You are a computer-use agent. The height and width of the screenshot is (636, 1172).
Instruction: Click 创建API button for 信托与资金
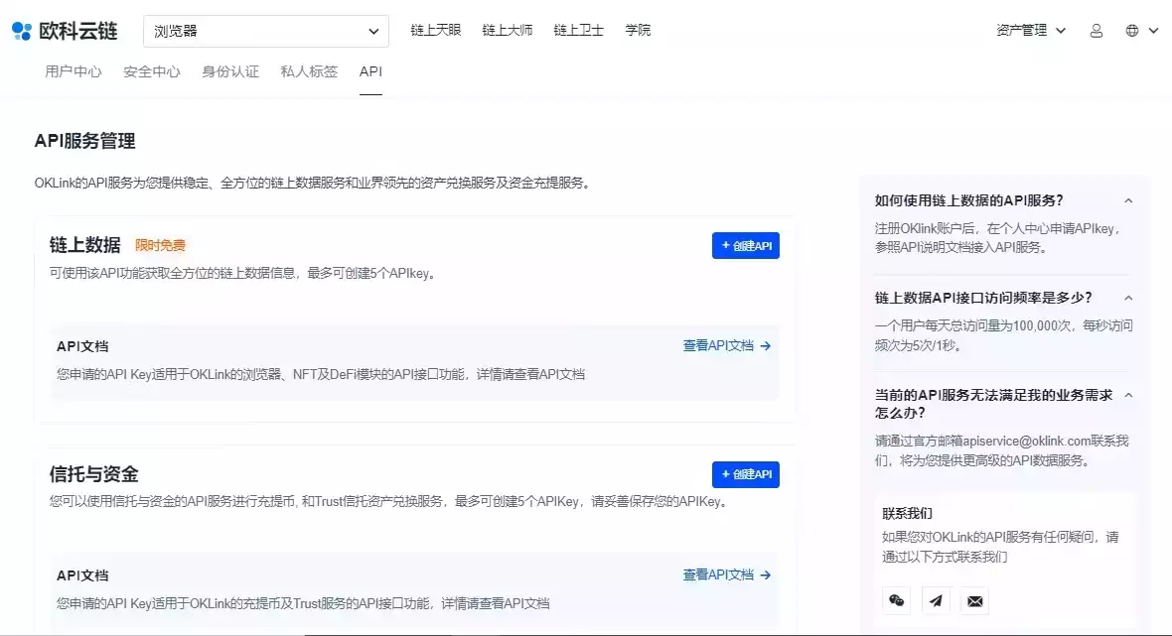pyautogui.click(x=745, y=475)
